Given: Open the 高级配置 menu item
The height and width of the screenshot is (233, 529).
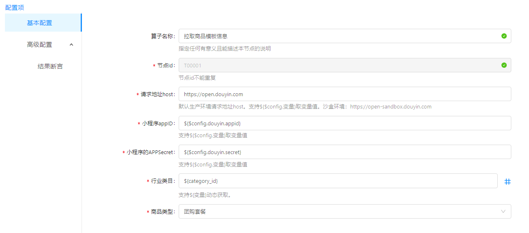Looking at the screenshot, I should click(x=40, y=45).
